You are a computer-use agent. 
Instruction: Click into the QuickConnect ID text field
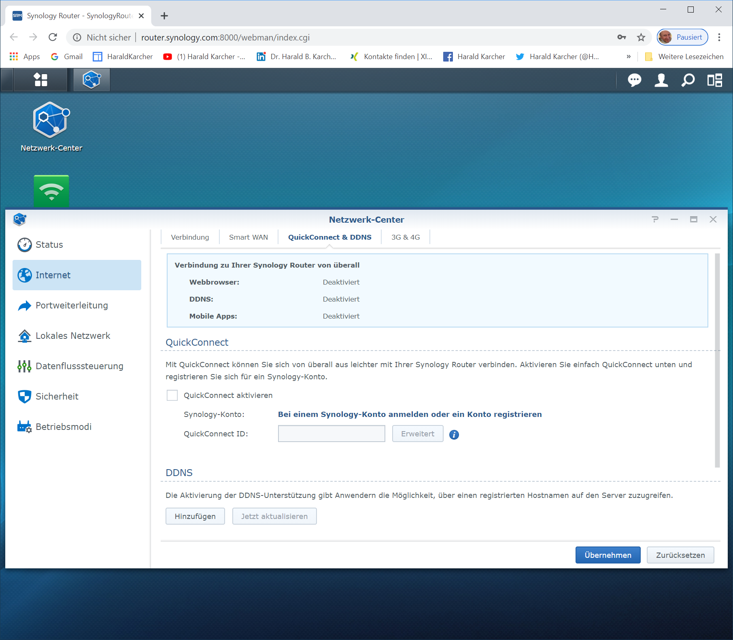[x=331, y=434]
